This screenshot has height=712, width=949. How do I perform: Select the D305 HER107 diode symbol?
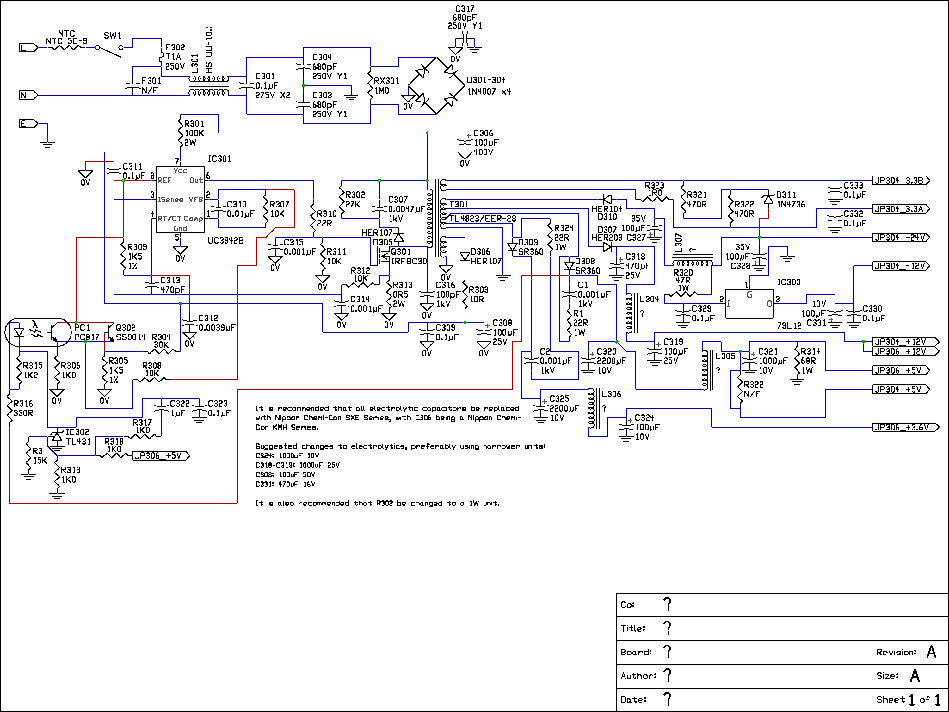(398, 237)
